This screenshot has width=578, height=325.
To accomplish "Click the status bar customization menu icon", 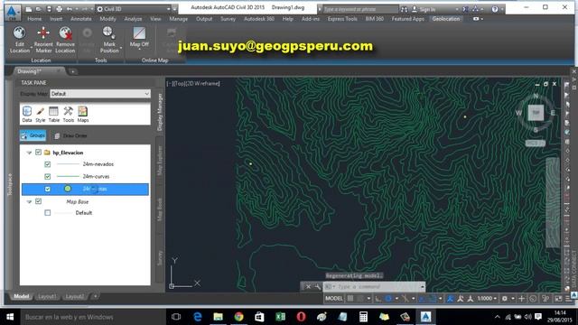I will point(569,299).
